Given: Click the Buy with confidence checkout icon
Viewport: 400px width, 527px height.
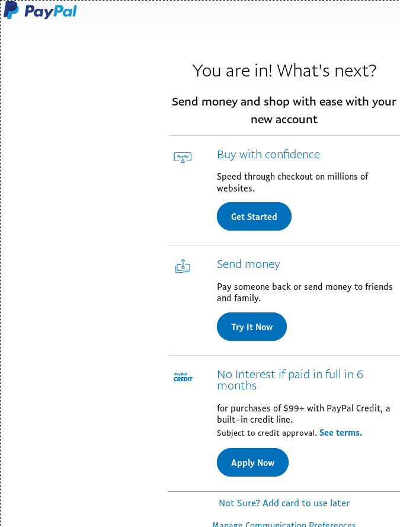Looking at the screenshot, I should tap(183, 157).
